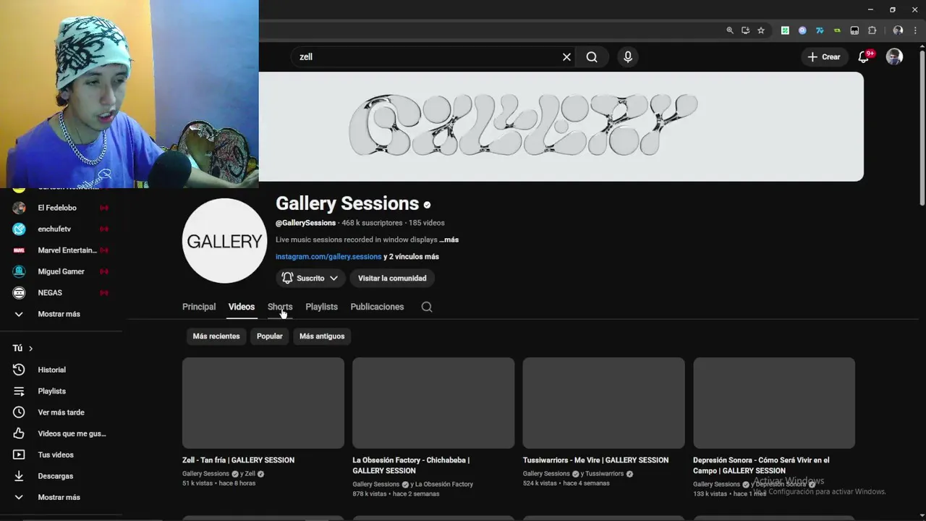The width and height of the screenshot is (926, 521).
Task: Open the Chrome three-dot menu
Action: (915, 30)
